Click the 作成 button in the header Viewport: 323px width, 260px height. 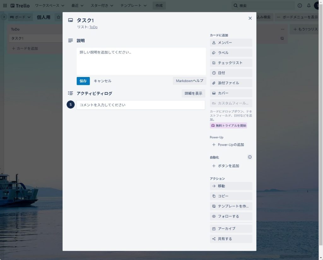pos(159,6)
